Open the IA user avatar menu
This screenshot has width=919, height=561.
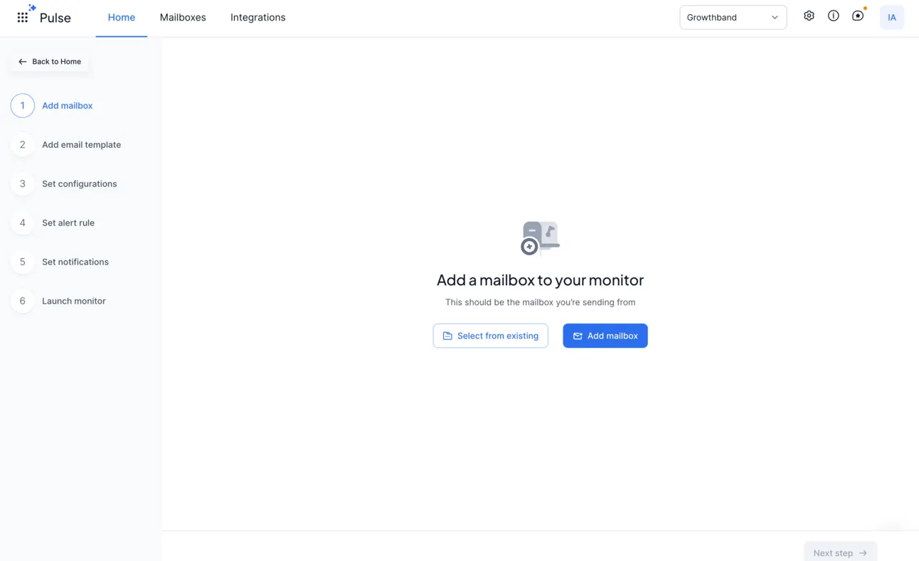891,17
